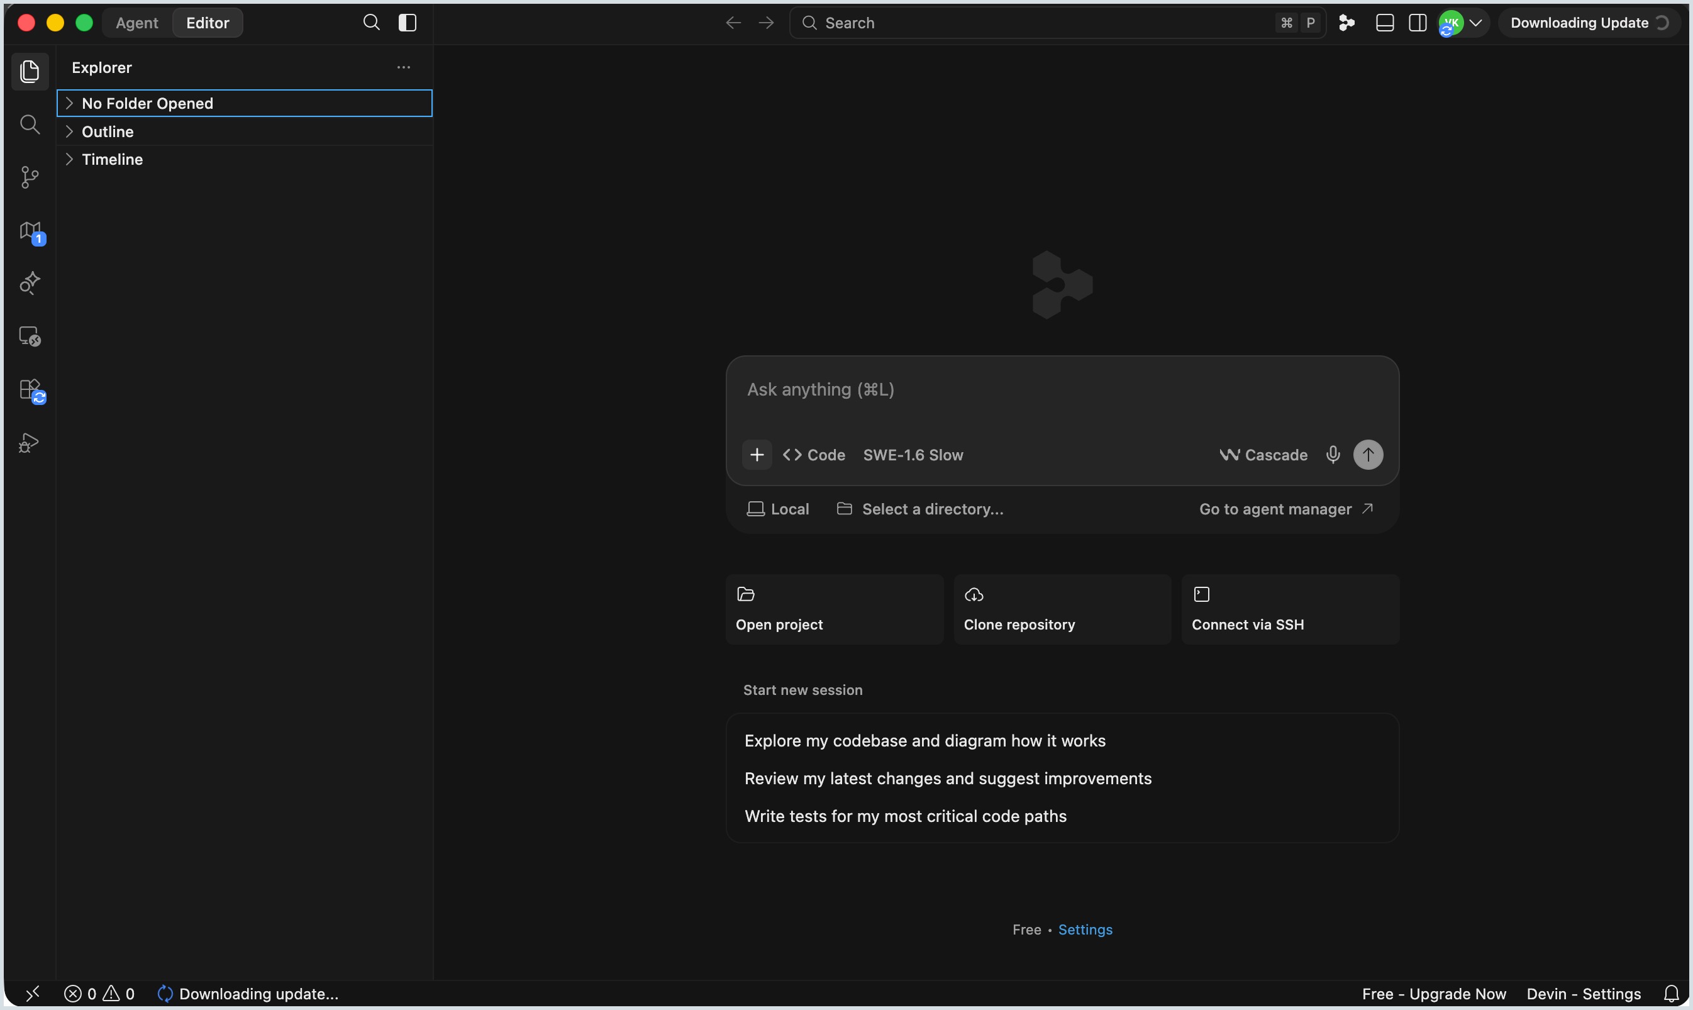Open Devin - Settings in the status bar
1693x1010 pixels.
pyautogui.click(x=1584, y=994)
